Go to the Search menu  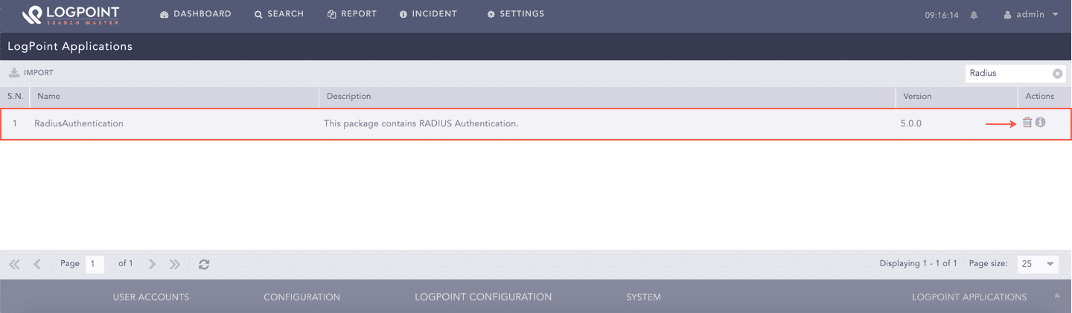tap(279, 14)
